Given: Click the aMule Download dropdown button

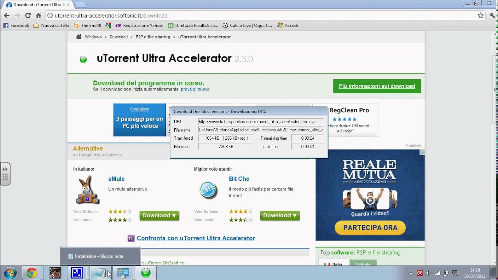Looking at the screenshot, I should pyautogui.click(x=160, y=215).
